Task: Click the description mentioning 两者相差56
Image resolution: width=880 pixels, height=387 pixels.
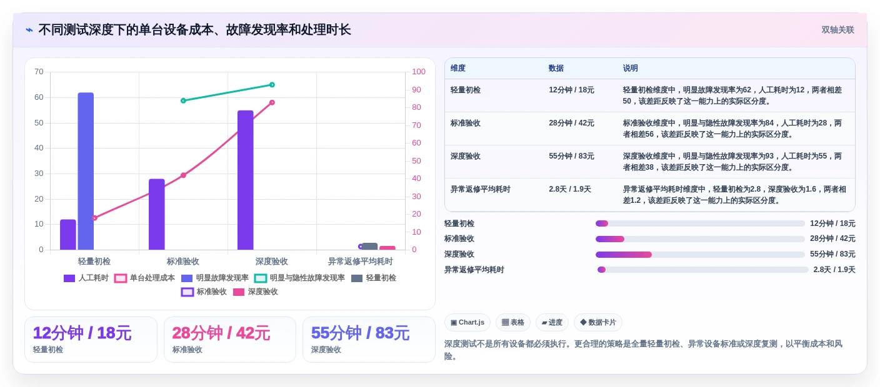Action: click(732, 129)
